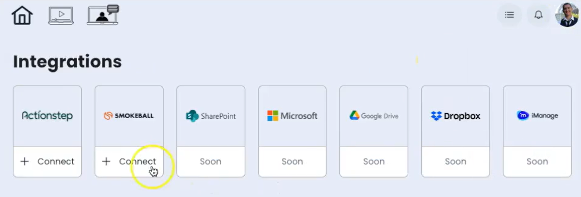
Task: Click Soon under Dropbox
Action: [455, 161]
